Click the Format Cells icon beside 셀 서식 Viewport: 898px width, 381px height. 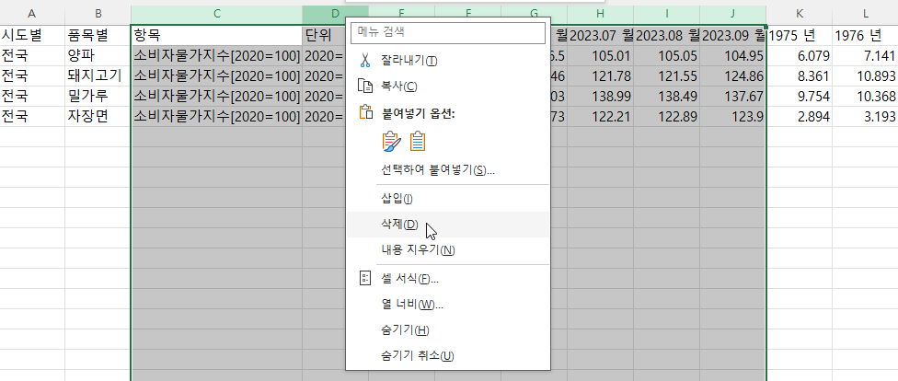tap(364, 279)
